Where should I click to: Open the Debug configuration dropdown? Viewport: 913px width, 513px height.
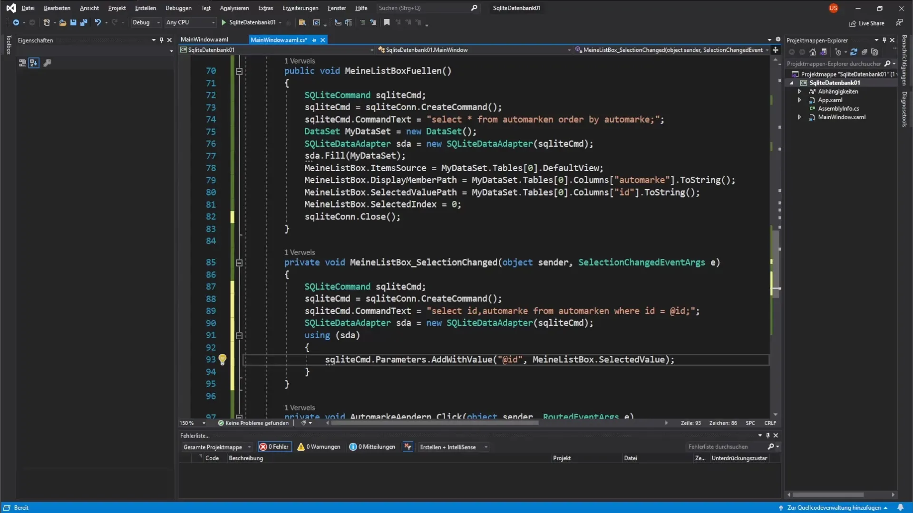(x=146, y=22)
